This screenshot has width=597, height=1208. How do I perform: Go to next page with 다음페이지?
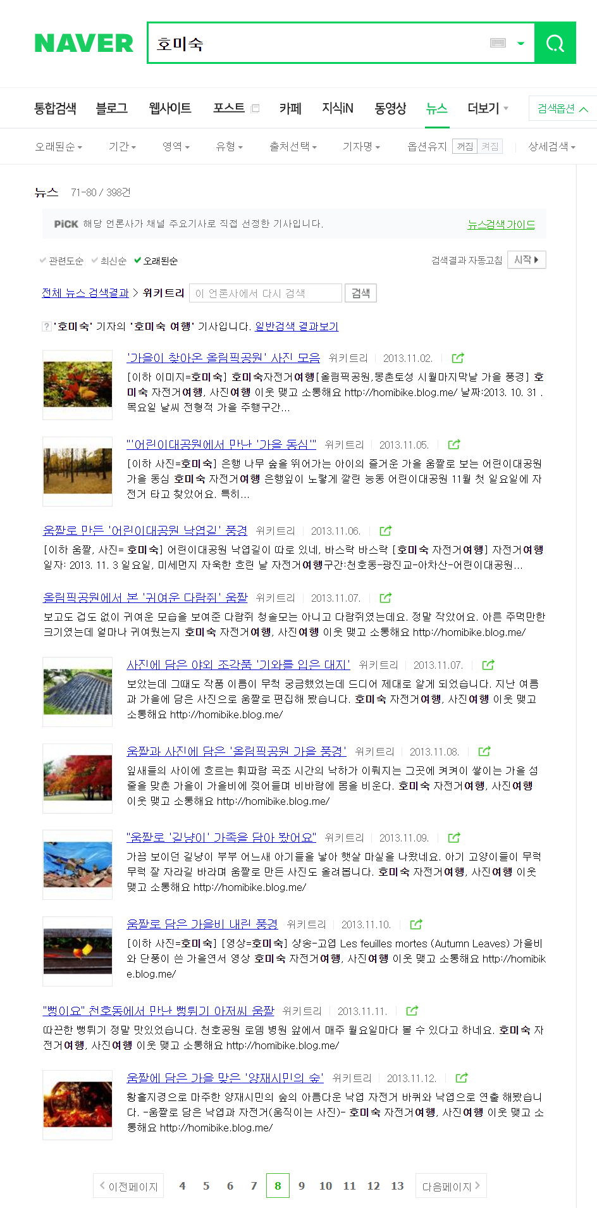coord(451,1186)
